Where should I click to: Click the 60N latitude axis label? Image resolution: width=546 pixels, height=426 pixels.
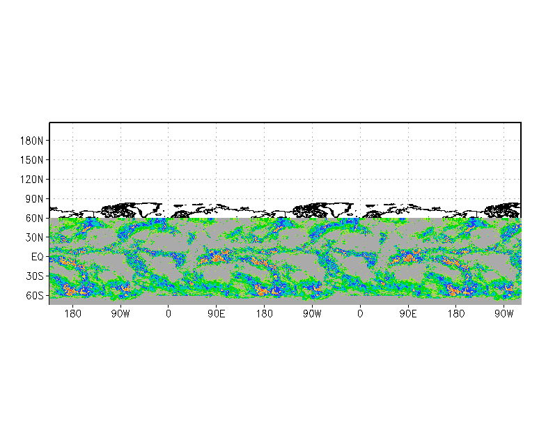click(35, 219)
